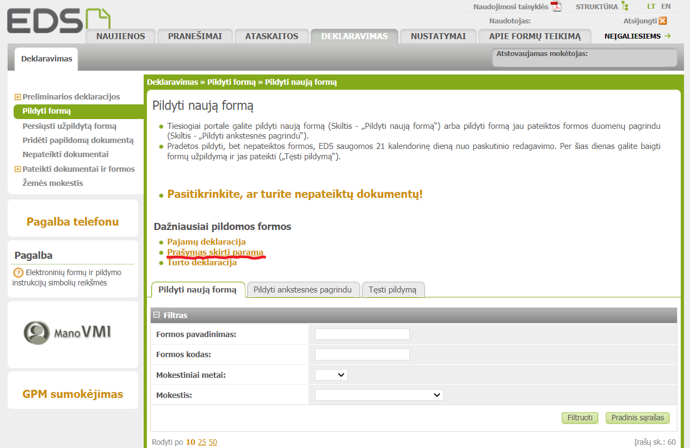Switch language to LT
The image size is (690, 448).
(651, 7)
